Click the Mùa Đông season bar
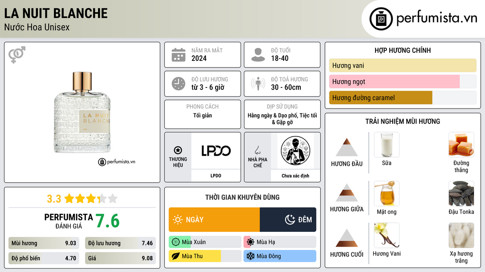Image resolution: width=485 pixels, height=272 pixels. click(280, 256)
